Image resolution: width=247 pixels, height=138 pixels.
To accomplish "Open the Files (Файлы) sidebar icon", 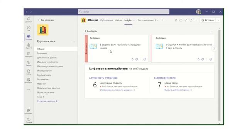I will 29,72.
